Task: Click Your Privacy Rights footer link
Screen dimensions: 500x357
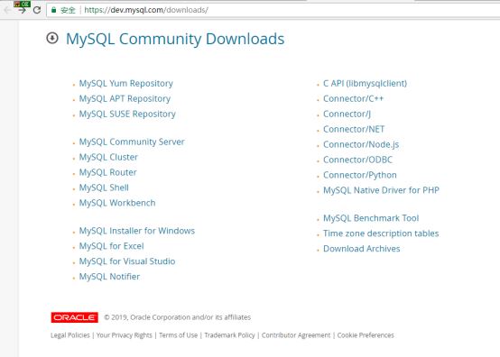Action: click(124, 335)
